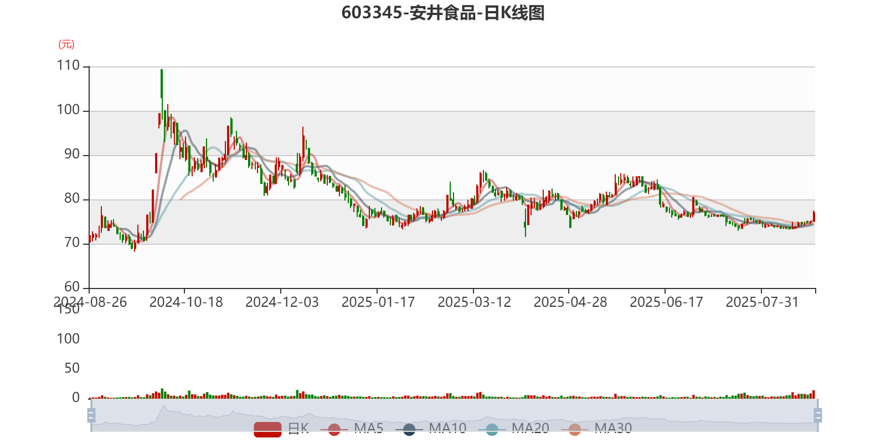The height and width of the screenshot is (443, 886).
Task: Click the chart title 603345-安井食品-日K线图
Action: coord(443,13)
